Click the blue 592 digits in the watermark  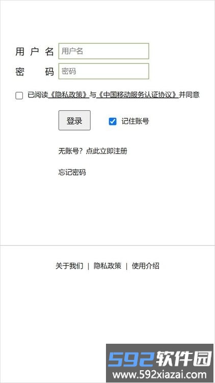[131, 360]
